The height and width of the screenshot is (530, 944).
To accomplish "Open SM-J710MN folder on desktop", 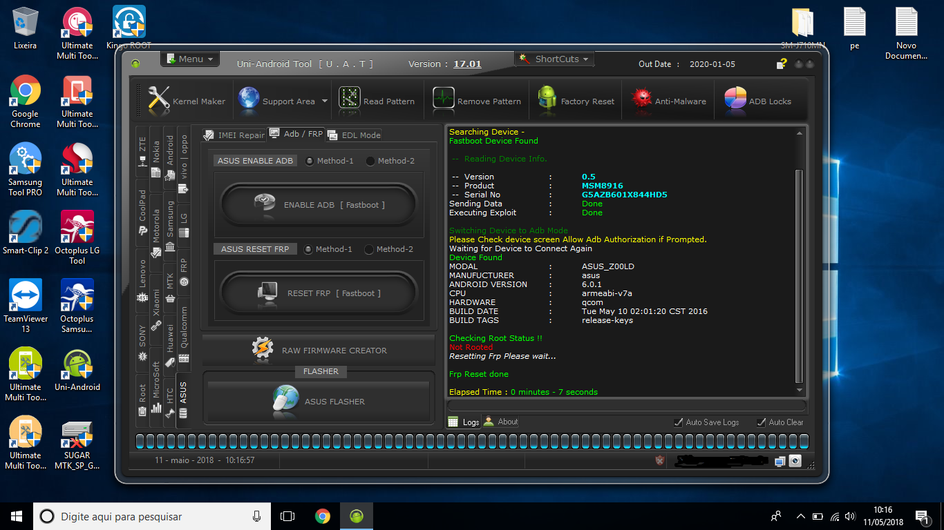I will point(803,28).
